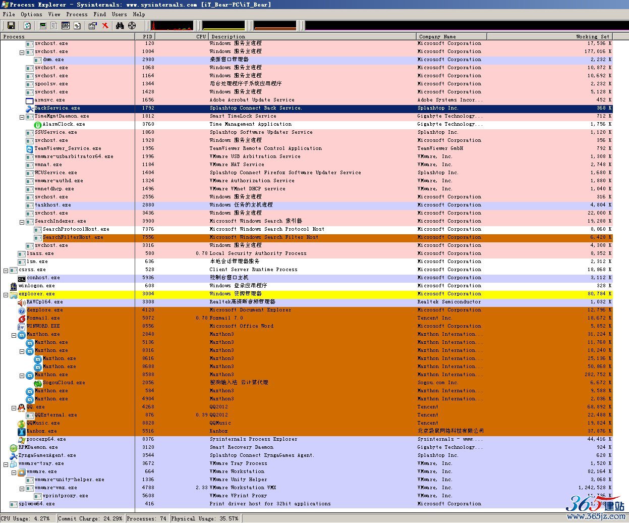Click the crosshair Find Window's Process icon
This screenshot has height=523, width=629.
coord(132,25)
